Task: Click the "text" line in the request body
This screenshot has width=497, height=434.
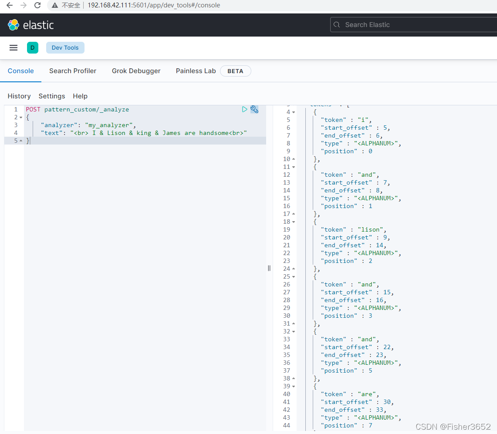Action: (144, 133)
